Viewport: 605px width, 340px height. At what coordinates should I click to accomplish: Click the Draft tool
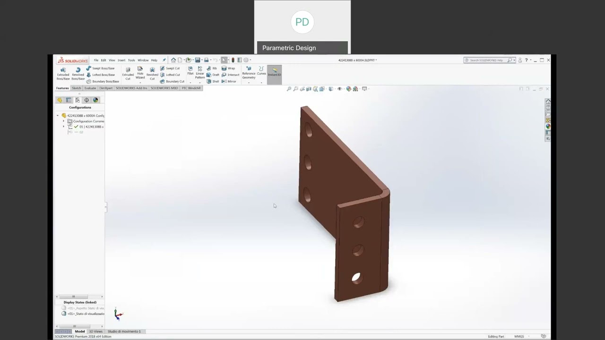tap(213, 75)
